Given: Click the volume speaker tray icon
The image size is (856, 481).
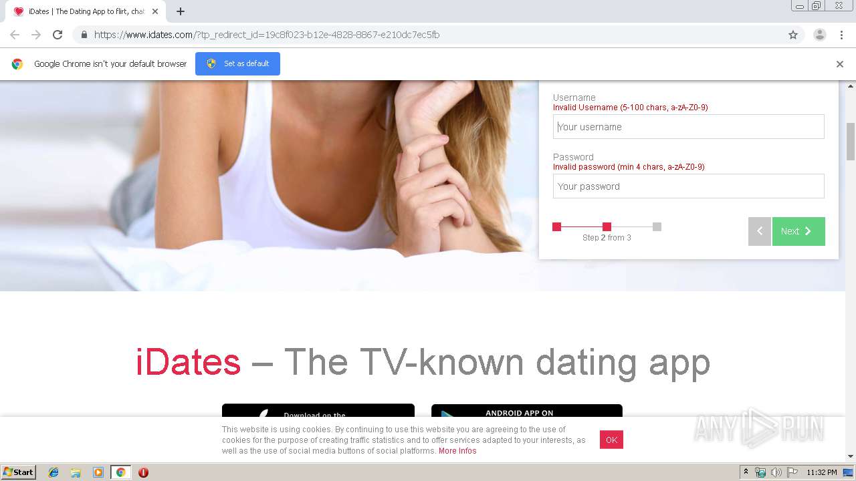Looking at the screenshot, I should (x=776, y=472).
